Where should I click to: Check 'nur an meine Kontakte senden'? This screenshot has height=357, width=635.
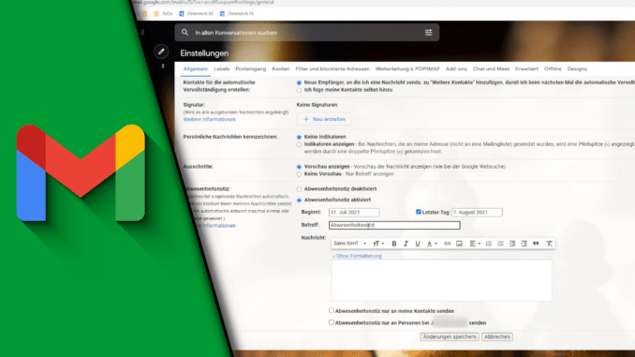click(x=332, y=310)
